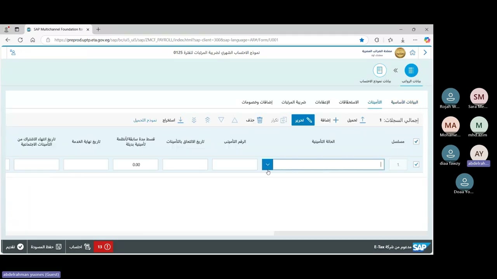
Task: Open the browser tab actions icon
Action: click(17, 29)
